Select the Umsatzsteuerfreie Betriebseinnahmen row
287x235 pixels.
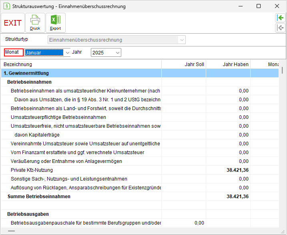(x=140, y=126)
